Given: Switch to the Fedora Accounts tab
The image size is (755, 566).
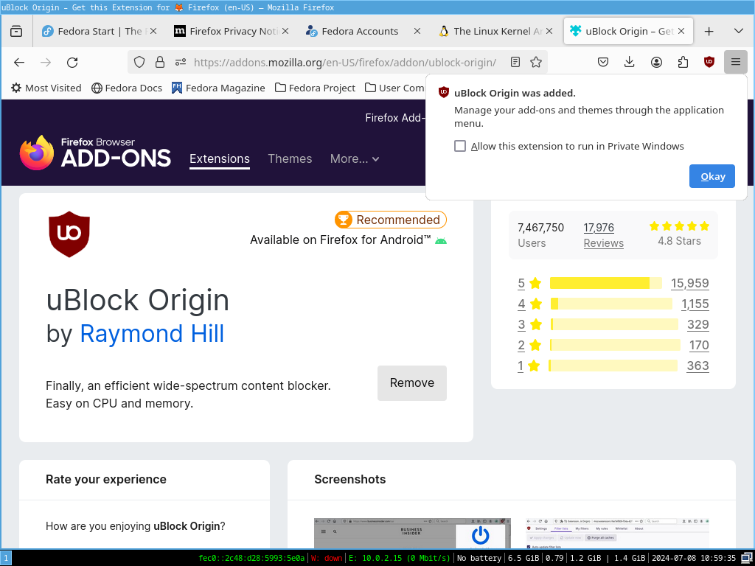Looking at the screenshot, I should (x=363, y=31).
